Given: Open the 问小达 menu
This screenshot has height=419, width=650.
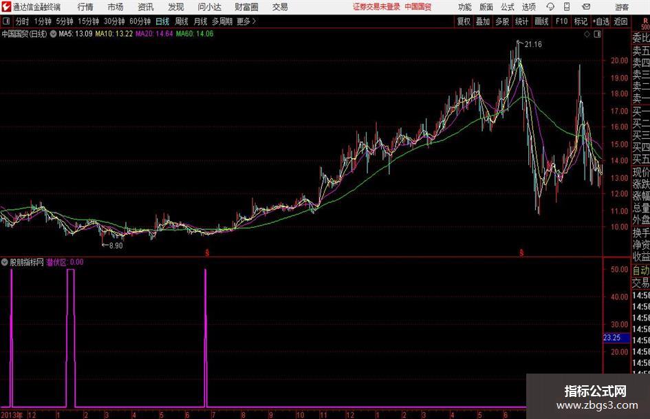Looking at the screenshot, I should [209, 7].
